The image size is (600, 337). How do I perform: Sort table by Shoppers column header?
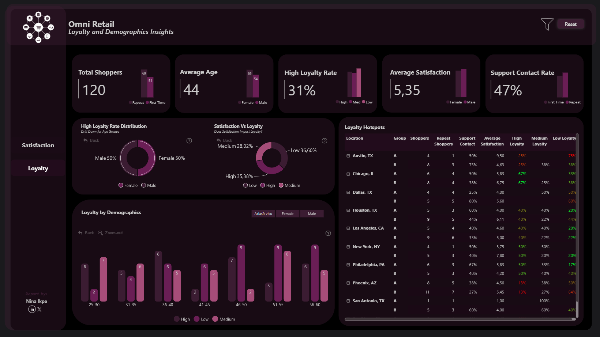420,138
